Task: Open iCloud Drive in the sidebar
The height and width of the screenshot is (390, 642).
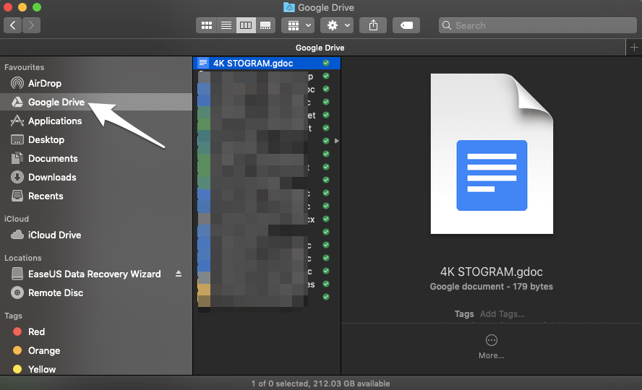Action: pyautogui.click(x=96, y=235)
